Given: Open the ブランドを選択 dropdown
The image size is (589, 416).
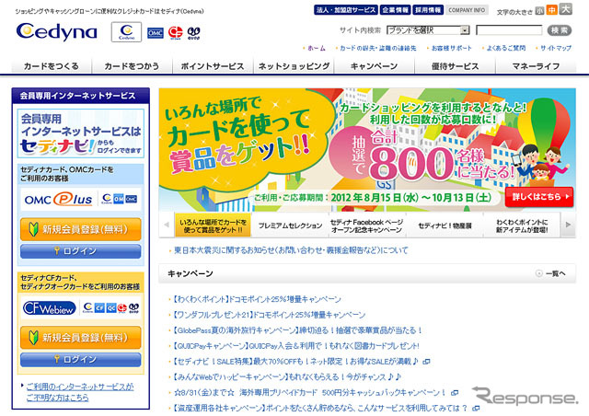Looking at the screenshot, I should click(x=428, y=30).
